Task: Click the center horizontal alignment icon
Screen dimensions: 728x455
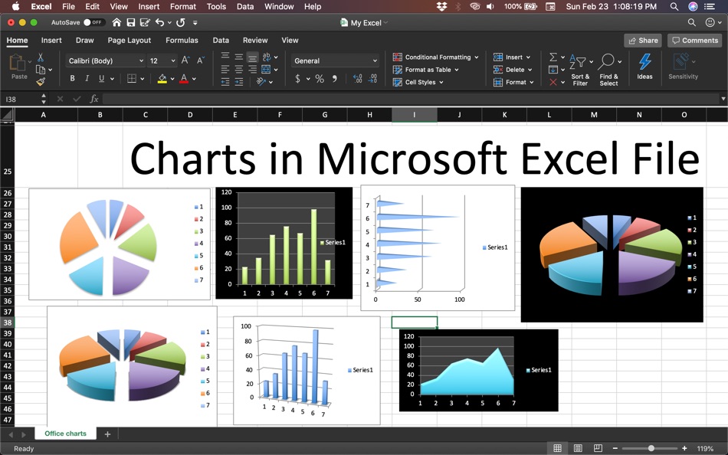Action: pos(238,69)
